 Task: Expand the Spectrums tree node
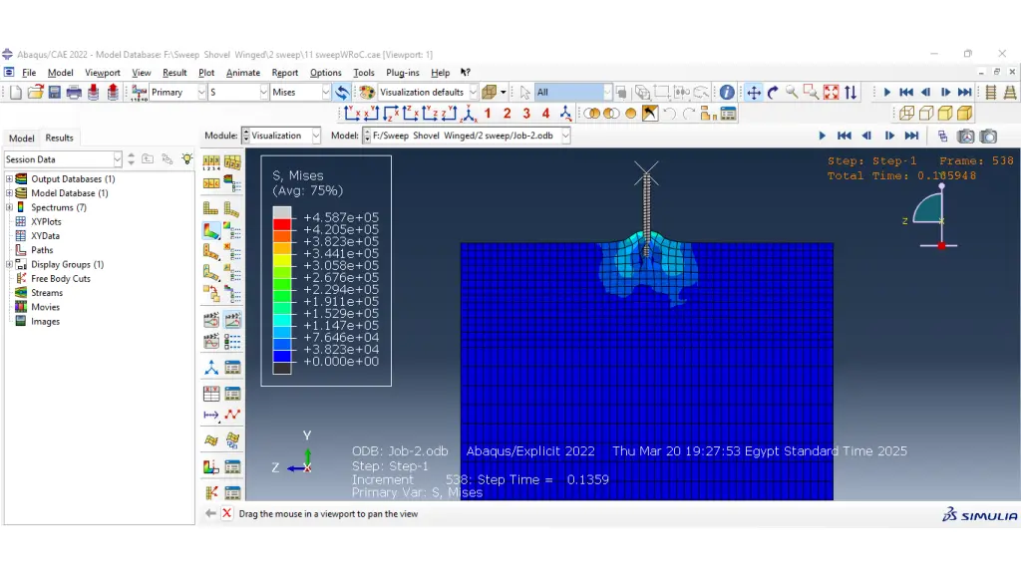(x=9, y=207)
